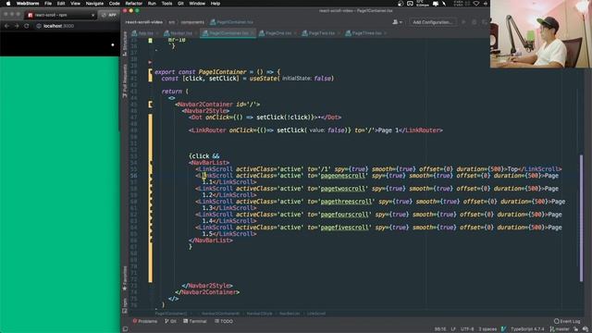Open the Favorites side tool window
The height and width of the screenshot is (333, 592).
pos(125,278)
